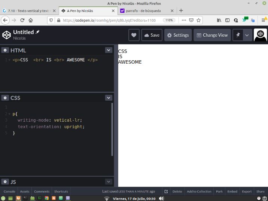The height and width of the screenshot is (201, 268).
Task: Click 'upright' value in CSS
Action: click(x=73, y=127)
